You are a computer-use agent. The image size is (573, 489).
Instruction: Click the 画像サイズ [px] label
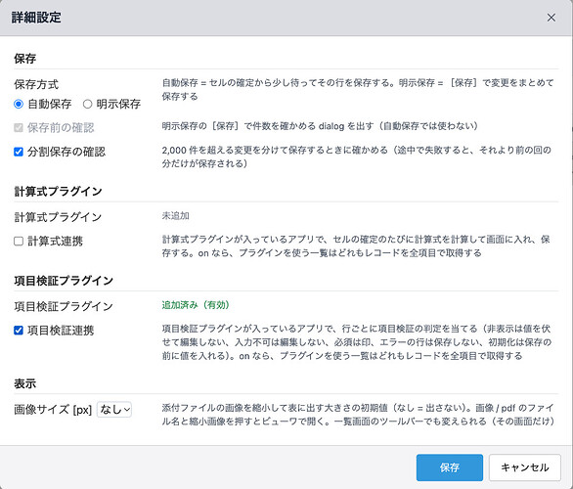tap(53, 410)
